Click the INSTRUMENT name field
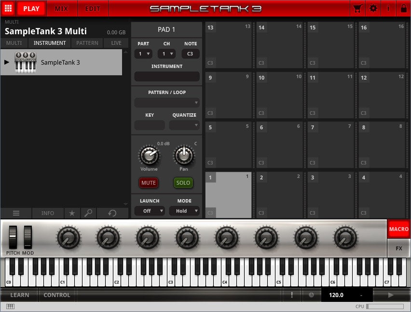Image resolution: width=411 pixels, height=312 pixels. pos(167,77)
